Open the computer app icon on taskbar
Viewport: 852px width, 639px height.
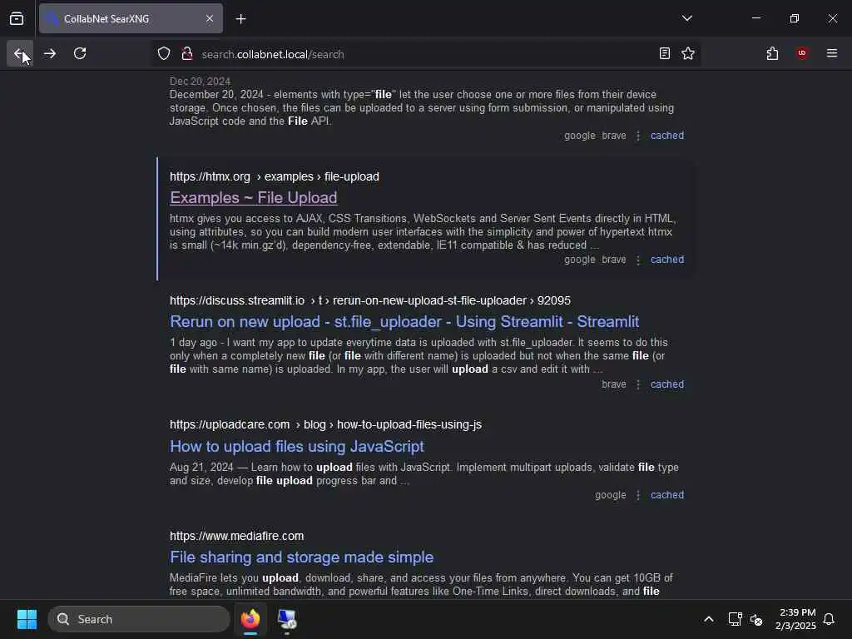tap(286, 619)
